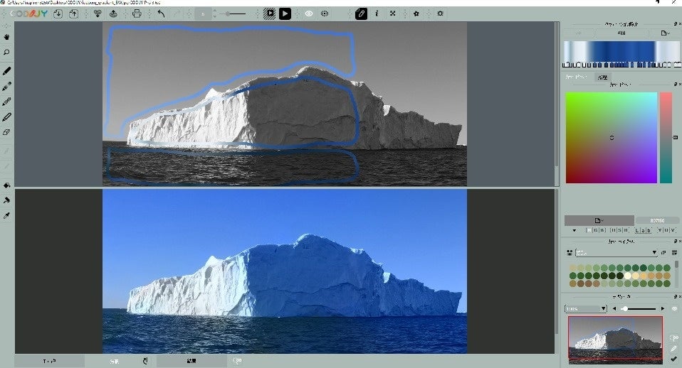
Task: Select the eraser tool in left toolbar
Action: tap(6, 132)
